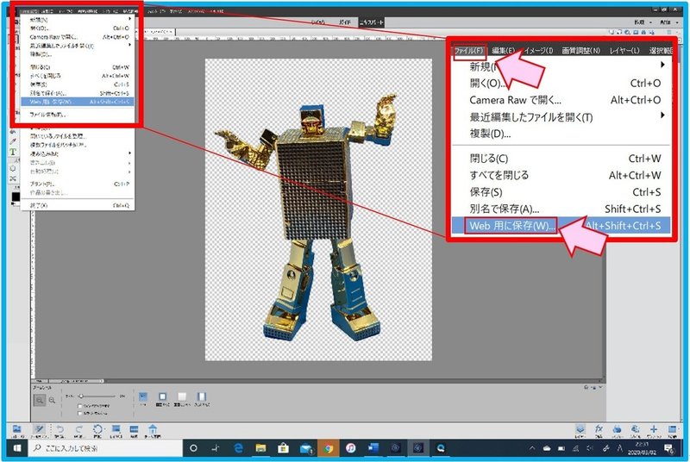Pick the Pencil tool above the Type tool
Viewport: 690px width, 462px height.
[x=13, y=141]
